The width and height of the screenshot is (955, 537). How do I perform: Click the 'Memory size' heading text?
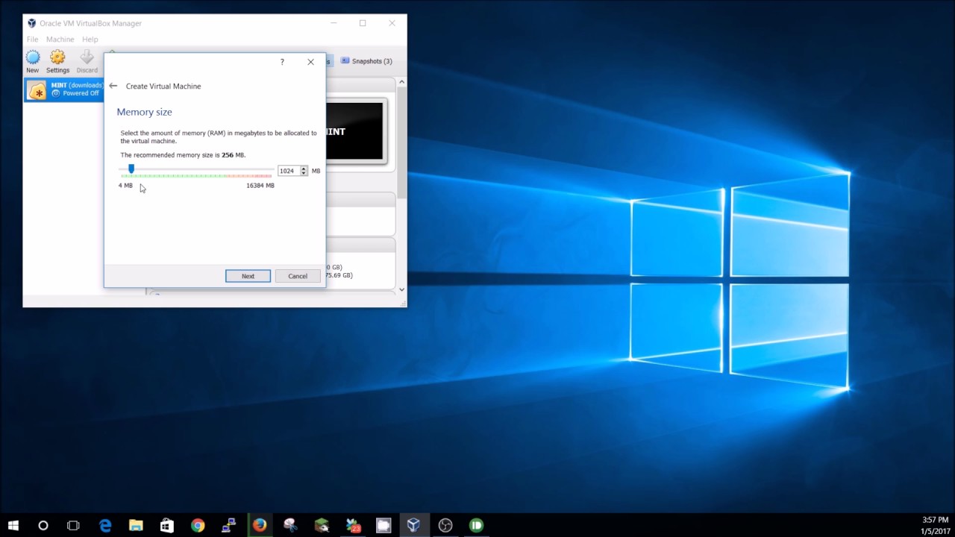pyautogui.click(x=144, y=112)
